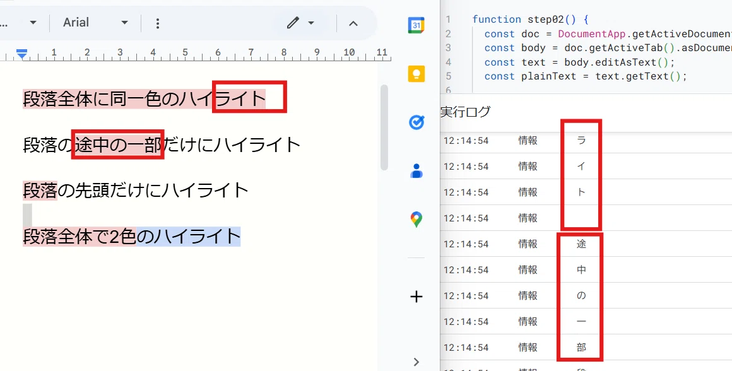The image size is (732, 371).
Task: Click log entry with value ラ
Action: (586, 141)
